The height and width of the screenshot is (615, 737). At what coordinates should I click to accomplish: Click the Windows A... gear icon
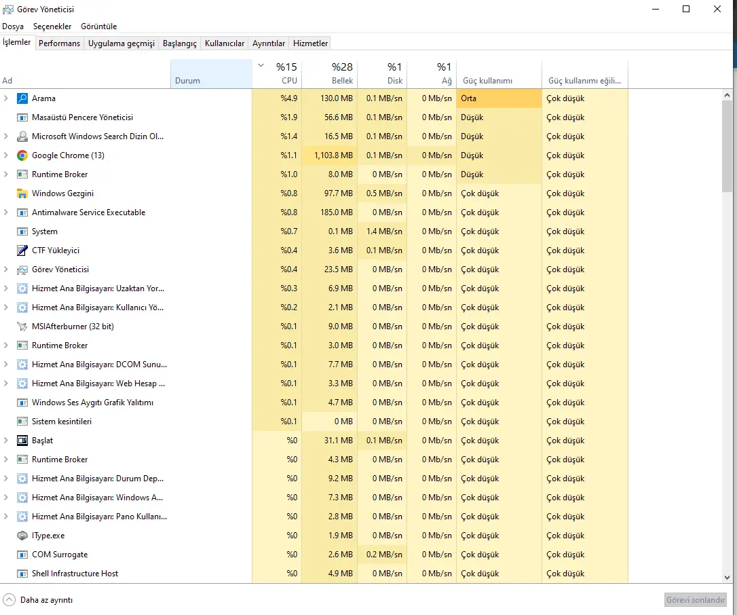(22, 498)
